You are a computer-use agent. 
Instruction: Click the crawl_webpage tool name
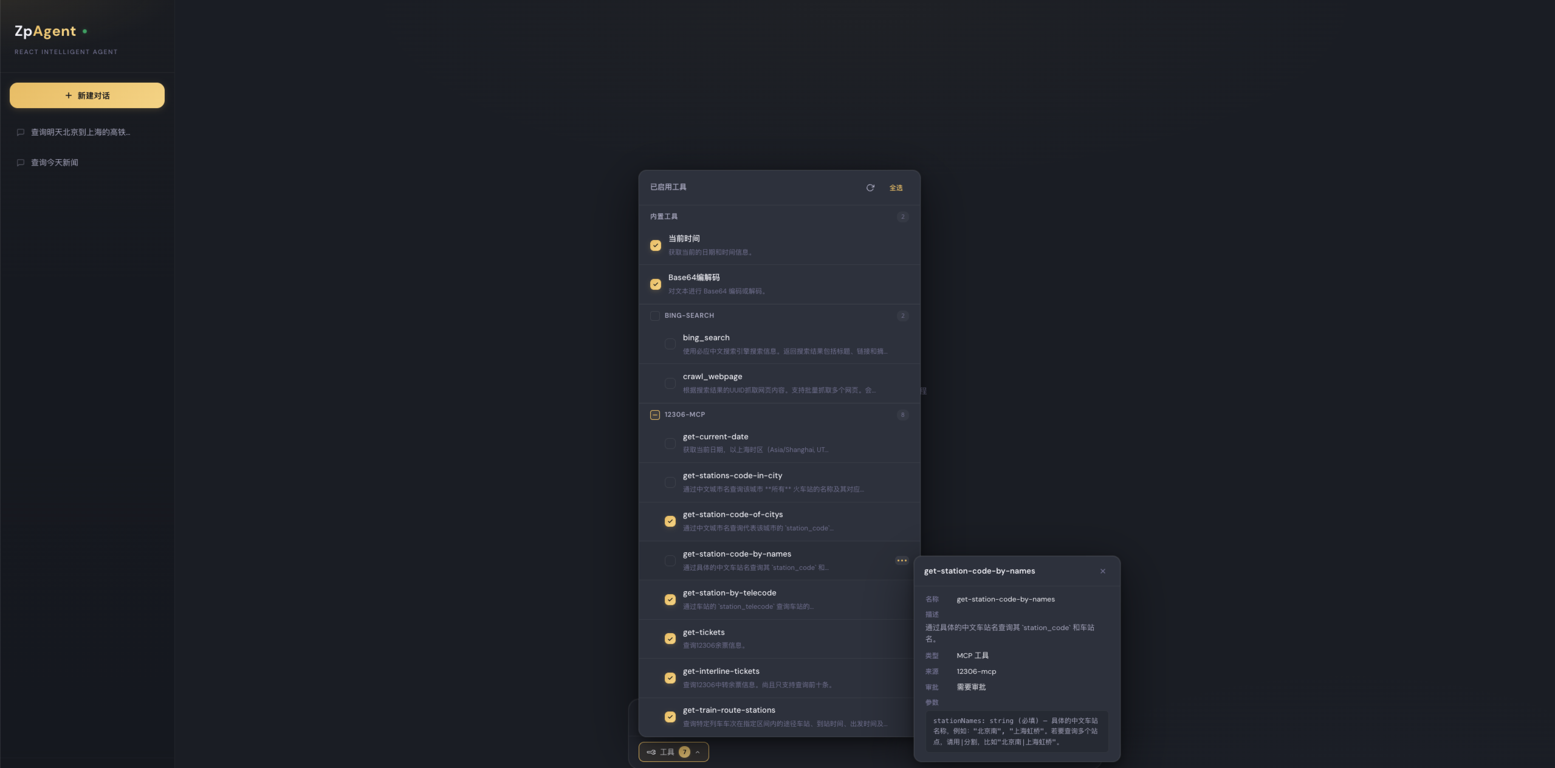(712, 377)
